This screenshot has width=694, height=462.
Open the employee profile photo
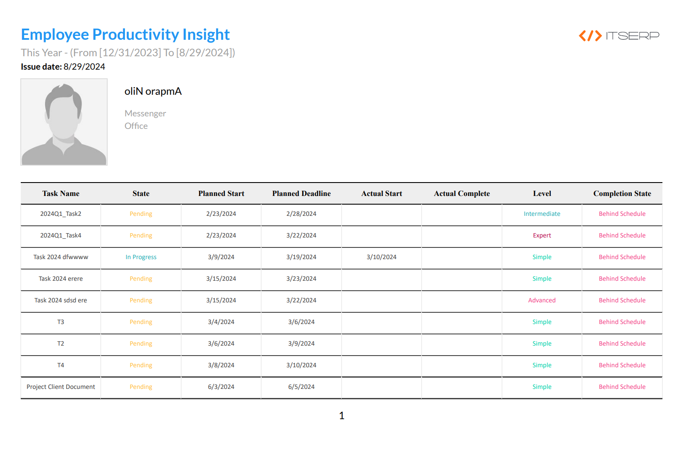click(64, 122)
